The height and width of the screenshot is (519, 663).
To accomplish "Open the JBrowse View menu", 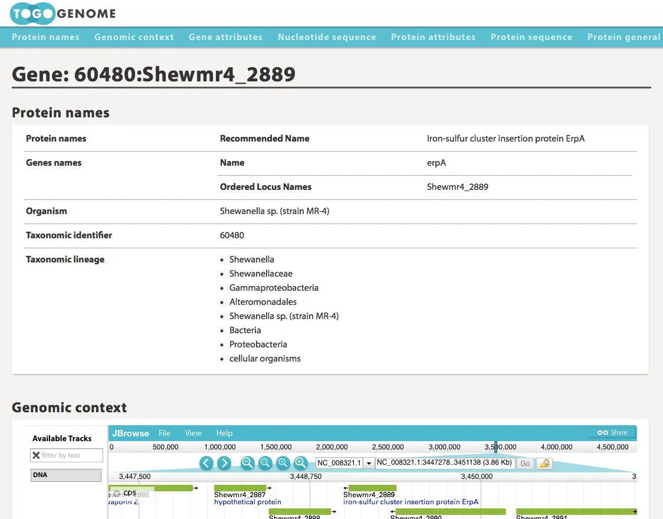I will tap(193, 433).
